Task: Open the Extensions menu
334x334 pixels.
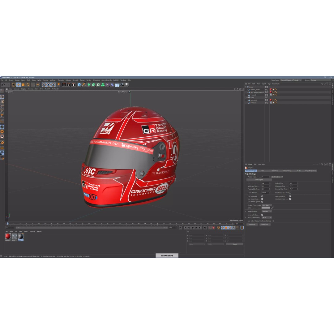Action: pos(96,80)
